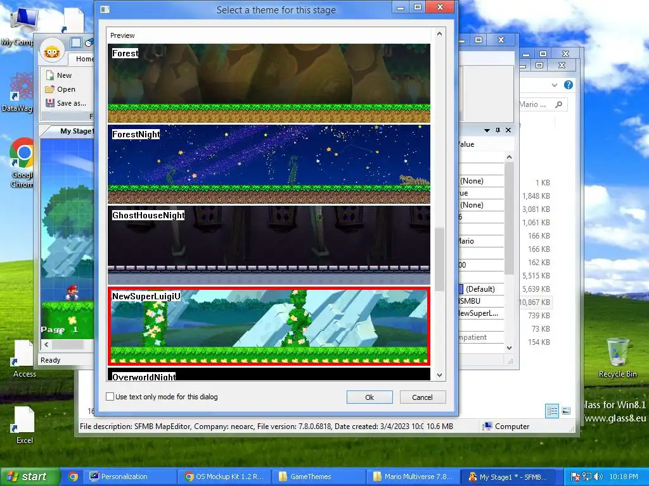Expand the Explorer ribbon chevron

554,85
